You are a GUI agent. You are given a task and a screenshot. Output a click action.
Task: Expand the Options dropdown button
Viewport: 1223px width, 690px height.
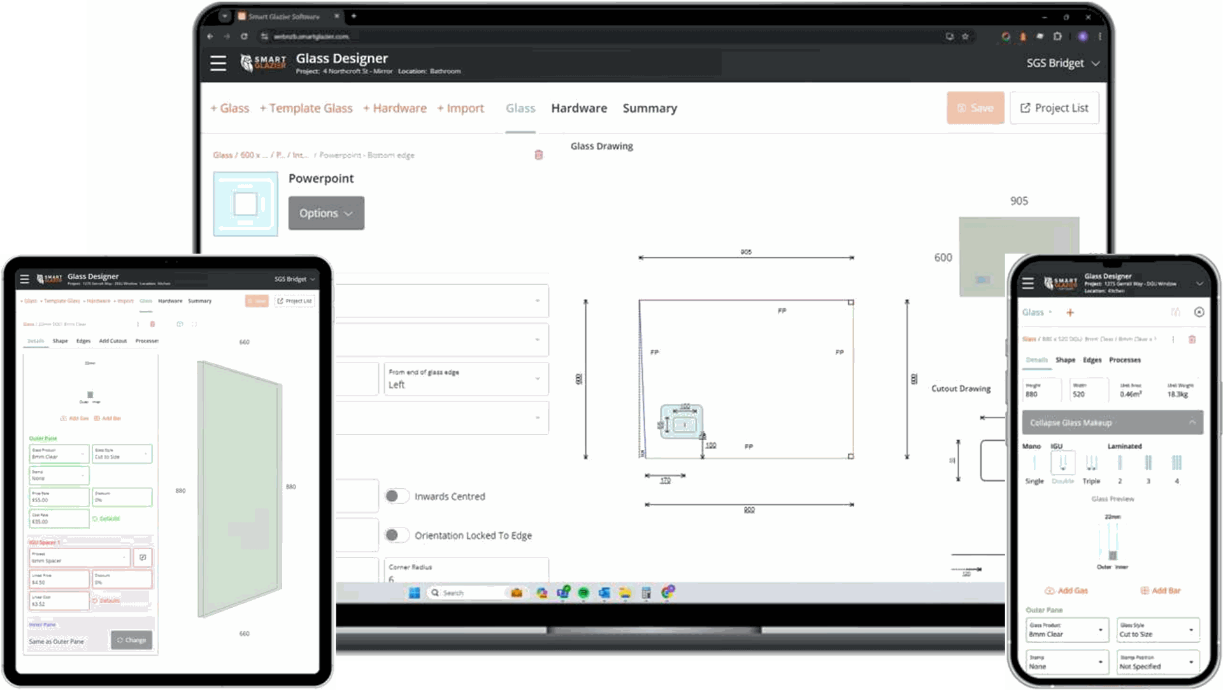pyautogui.click(x=326, y=213)
